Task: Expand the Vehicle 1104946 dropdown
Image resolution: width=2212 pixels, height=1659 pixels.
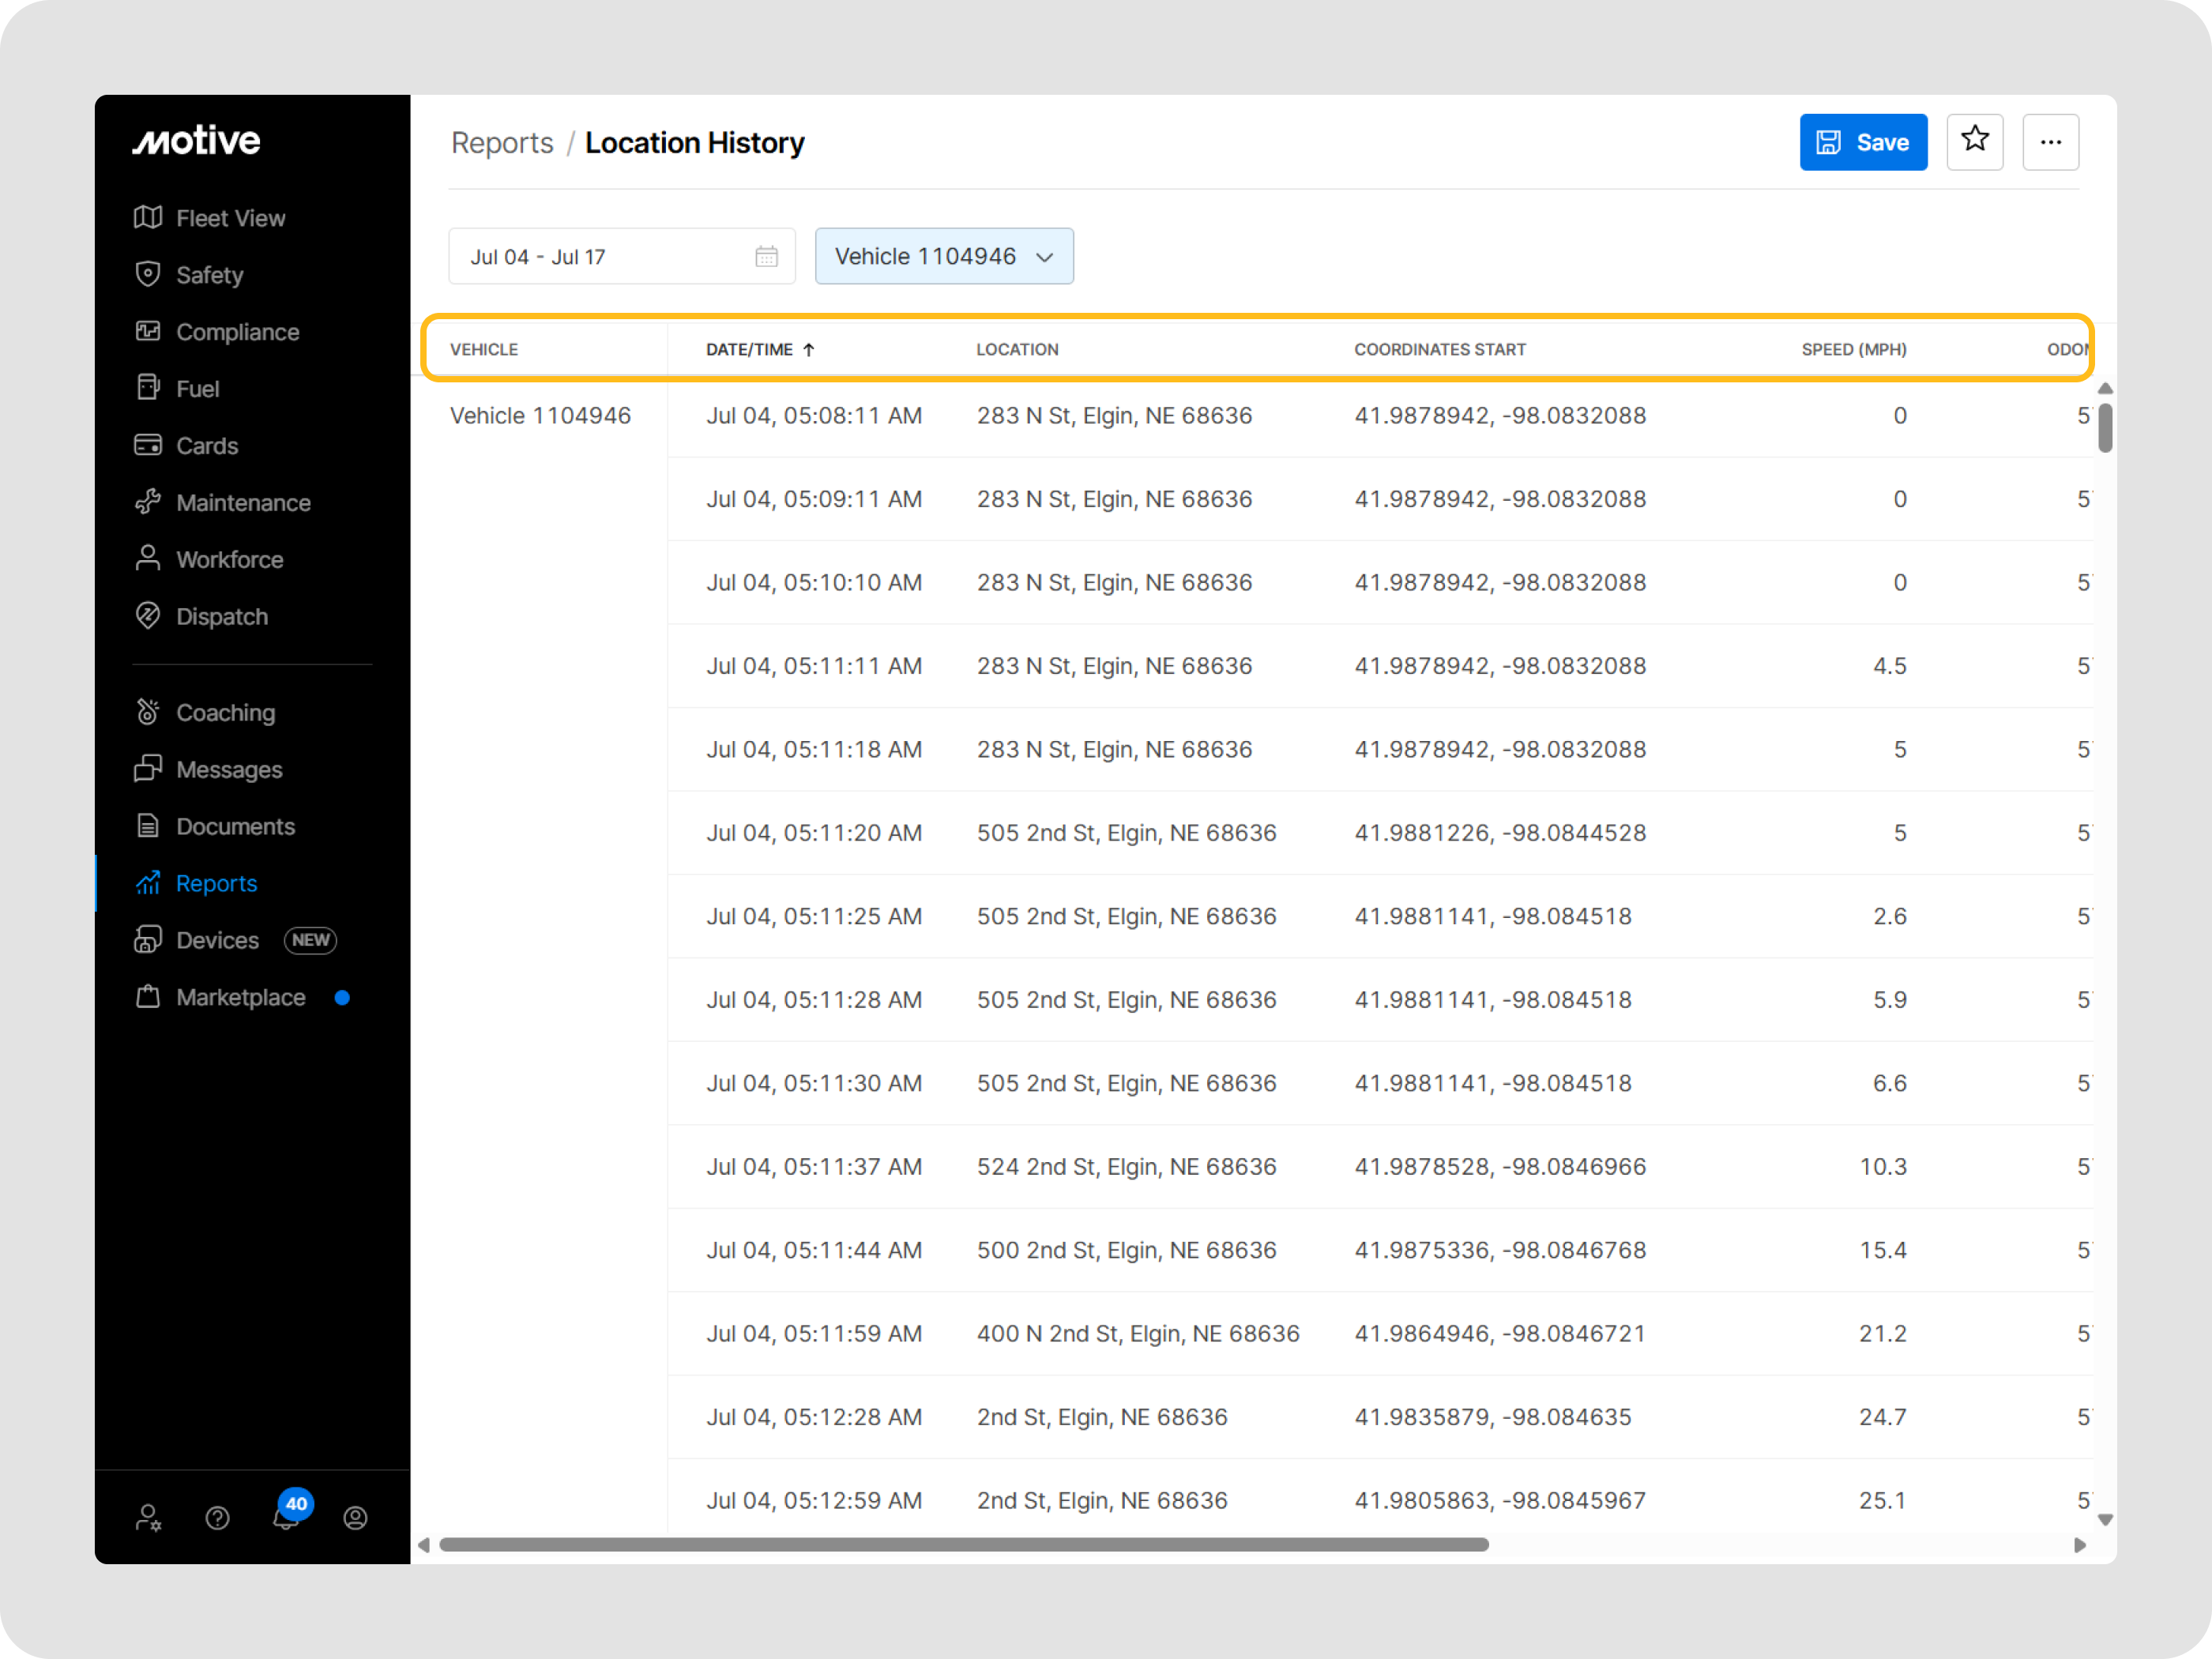Action: point(943,257)
